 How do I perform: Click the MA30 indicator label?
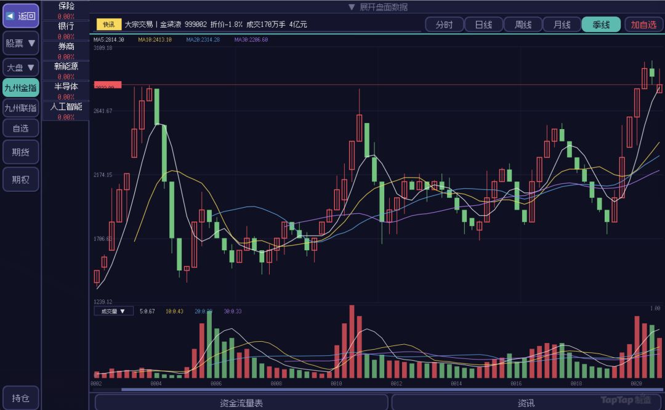tap(251, 40)
